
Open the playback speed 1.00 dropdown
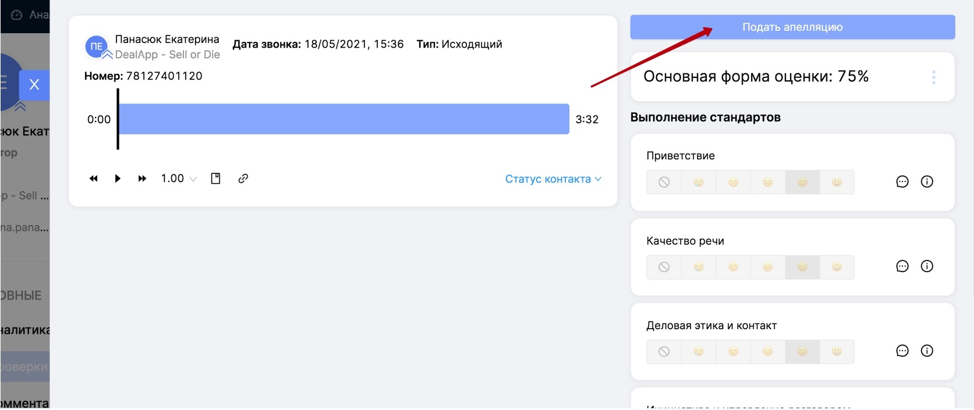(x=179, y=179)
